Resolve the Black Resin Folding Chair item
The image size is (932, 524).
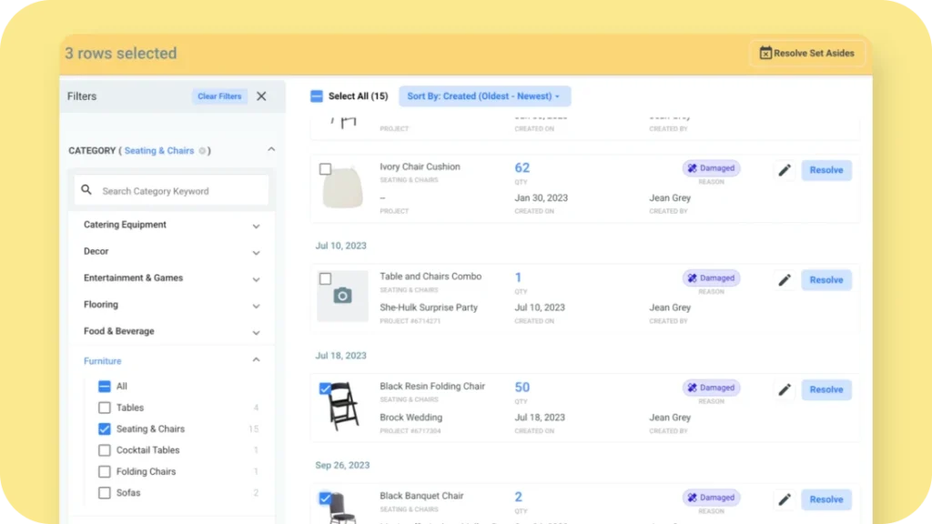pos(826,389)
